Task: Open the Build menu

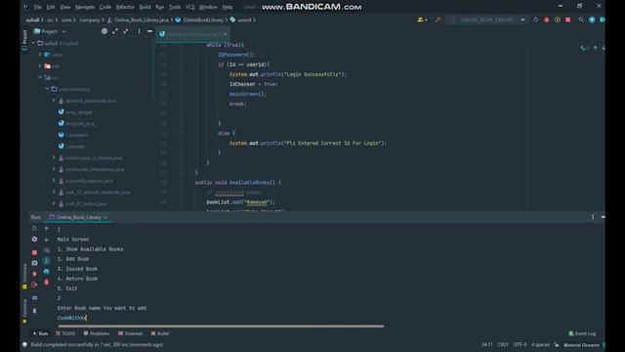Action: [x=146, y=7]
